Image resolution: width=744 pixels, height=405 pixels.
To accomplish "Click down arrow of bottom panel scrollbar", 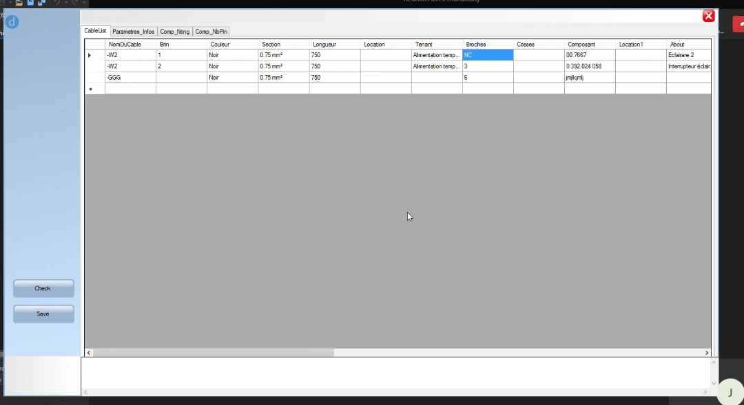I will (714, 383).
